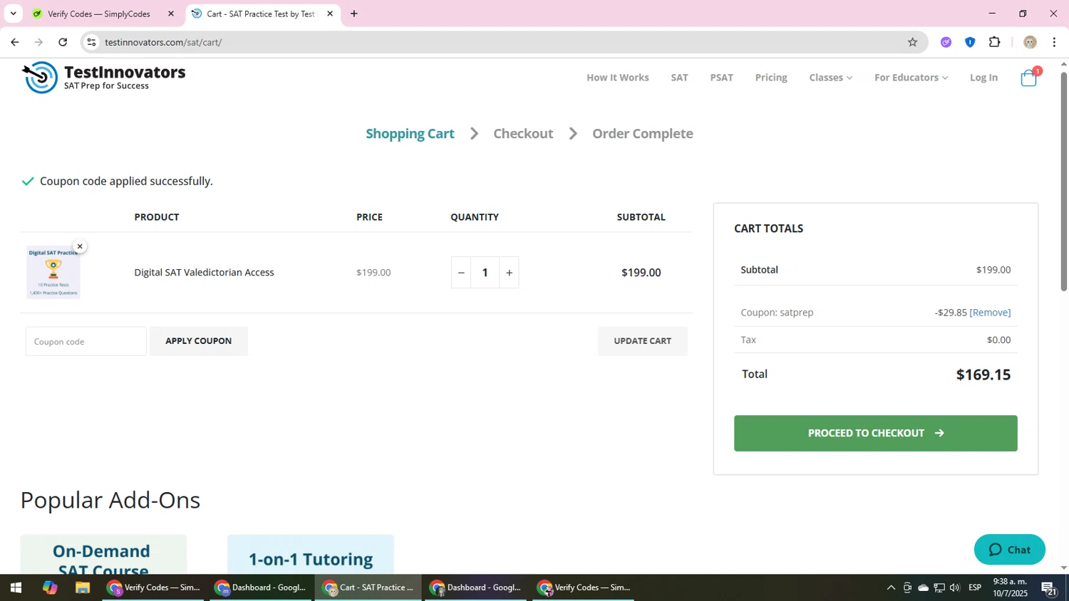Image resolution: width=1069 pixels, height=601 pixels.
Task: Click the Shopping Cart step
Action: pos(410,134)
